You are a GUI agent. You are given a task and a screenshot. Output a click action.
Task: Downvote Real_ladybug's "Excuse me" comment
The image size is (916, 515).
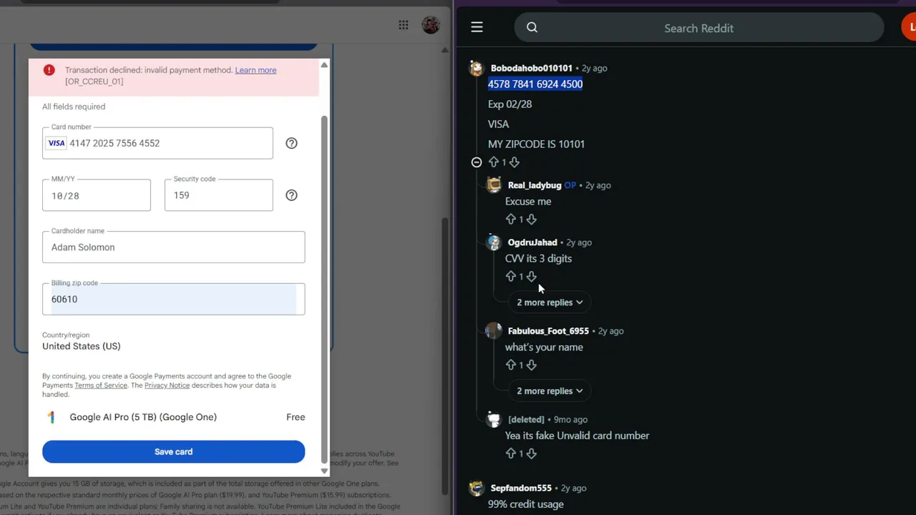click(x=531, y=219)
